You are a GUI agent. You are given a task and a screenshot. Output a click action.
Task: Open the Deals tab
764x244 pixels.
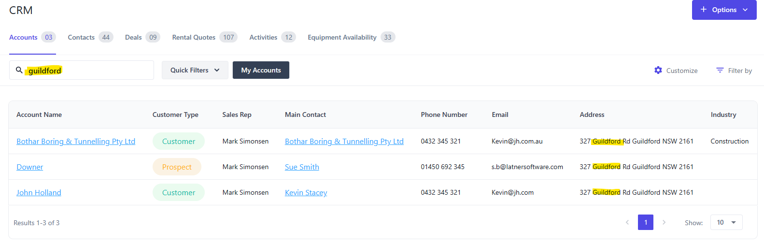[x=133, y=37]
